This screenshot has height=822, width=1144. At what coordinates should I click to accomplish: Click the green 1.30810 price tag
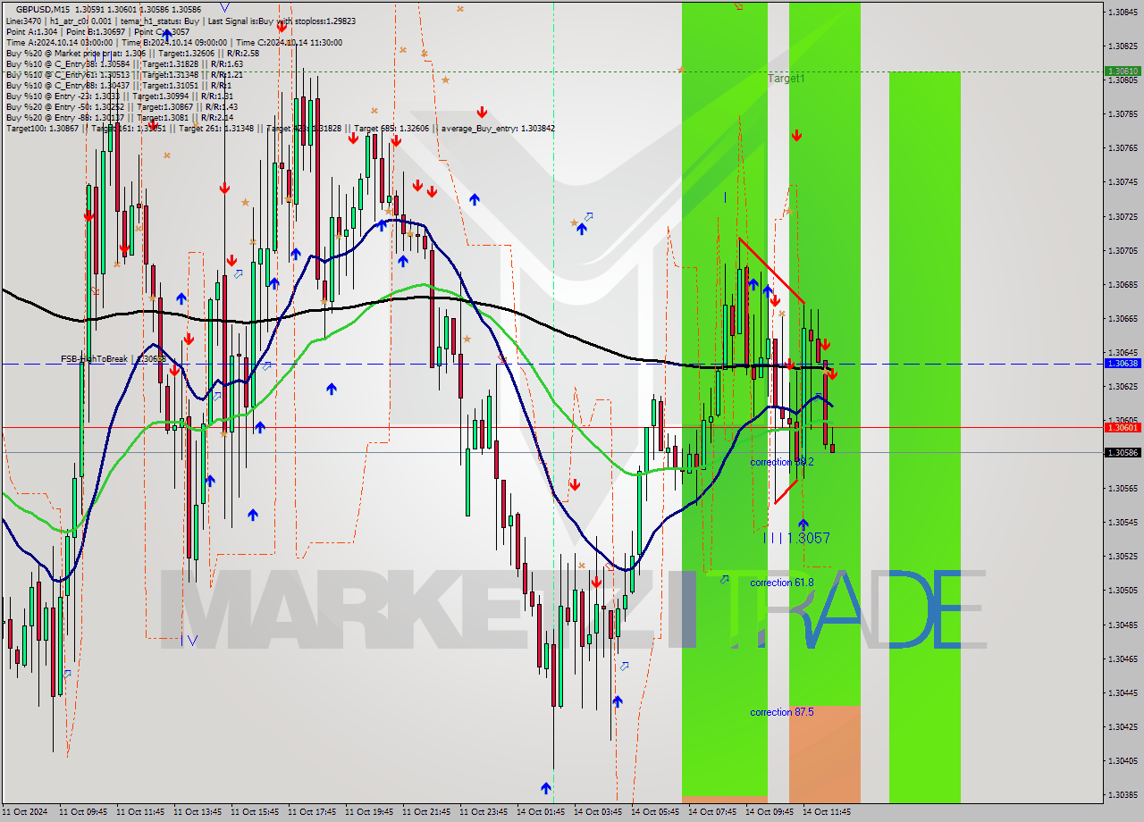[x=1123, y=71]
